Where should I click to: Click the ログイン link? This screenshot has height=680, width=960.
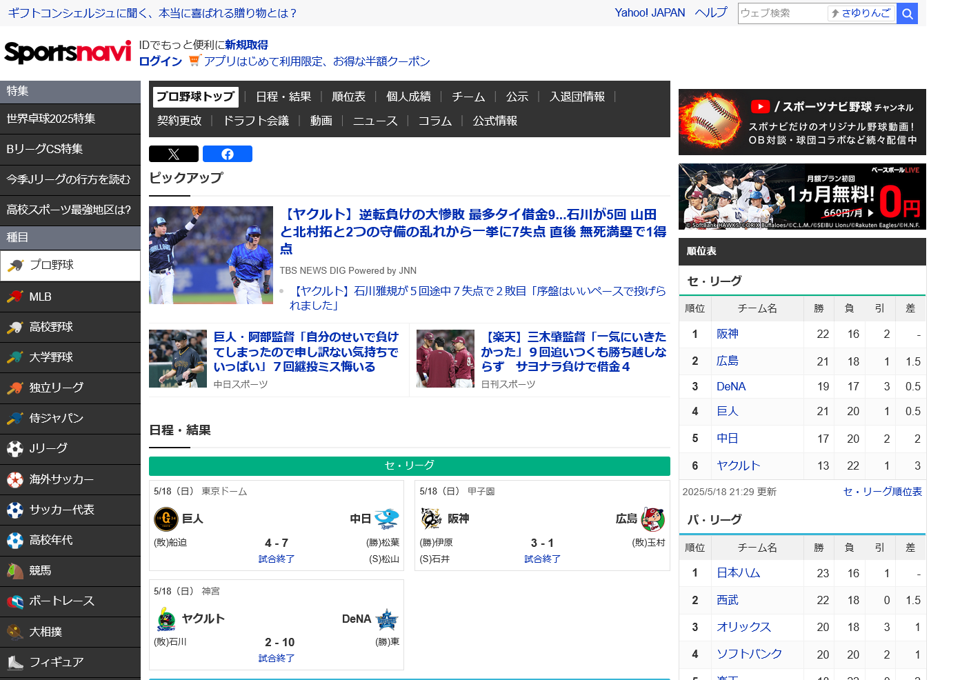tap(160, 61)
